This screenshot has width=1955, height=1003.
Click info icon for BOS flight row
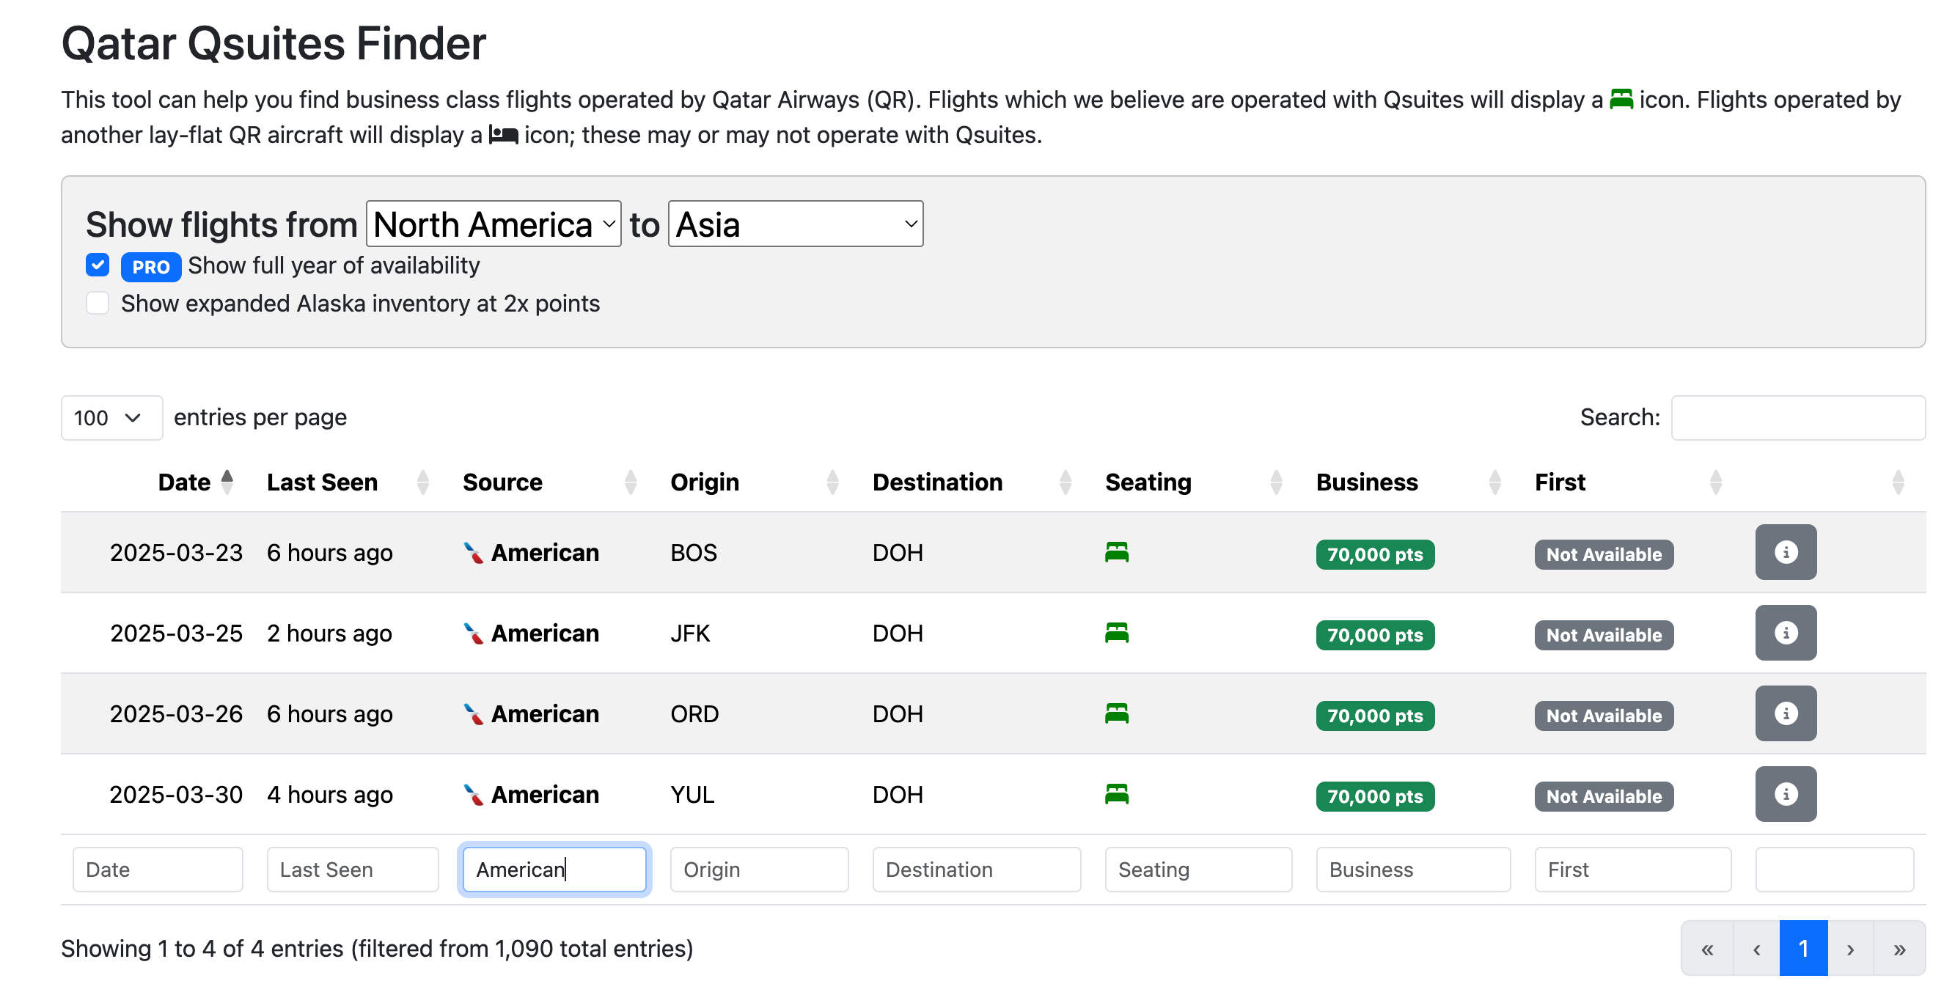pos(1785,552)
